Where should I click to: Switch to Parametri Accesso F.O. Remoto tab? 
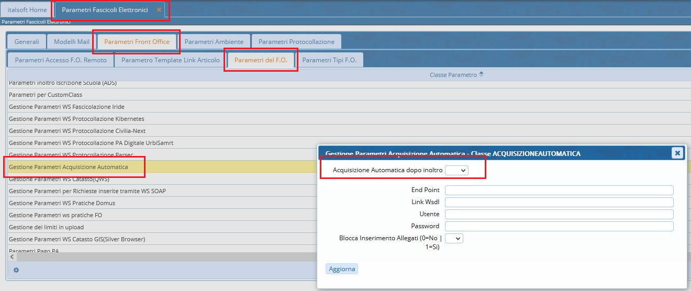[x=61, y=60]
